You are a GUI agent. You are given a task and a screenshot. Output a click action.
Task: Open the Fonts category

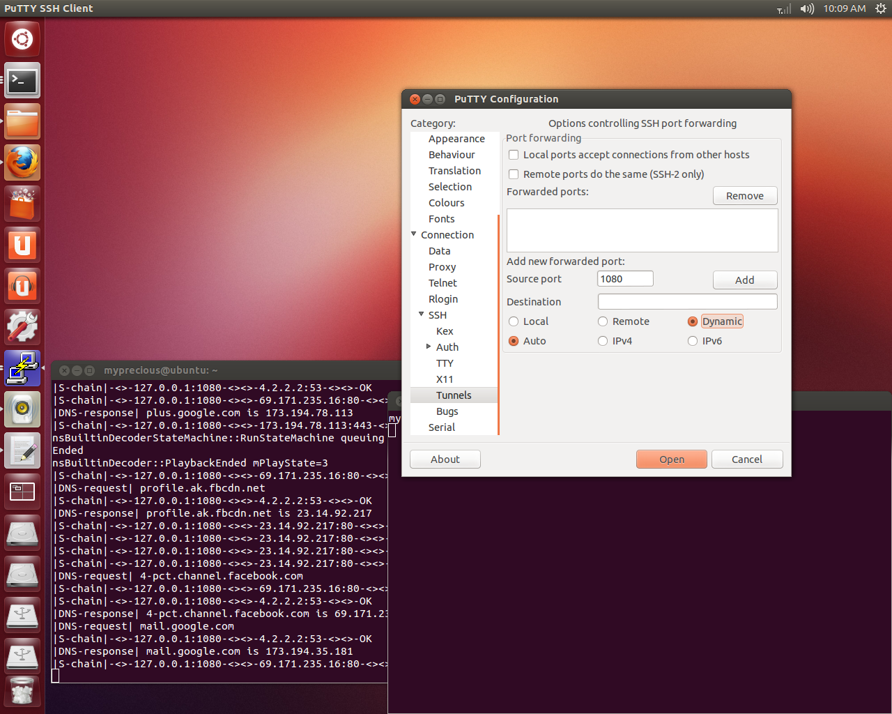[x=442, y=219]
